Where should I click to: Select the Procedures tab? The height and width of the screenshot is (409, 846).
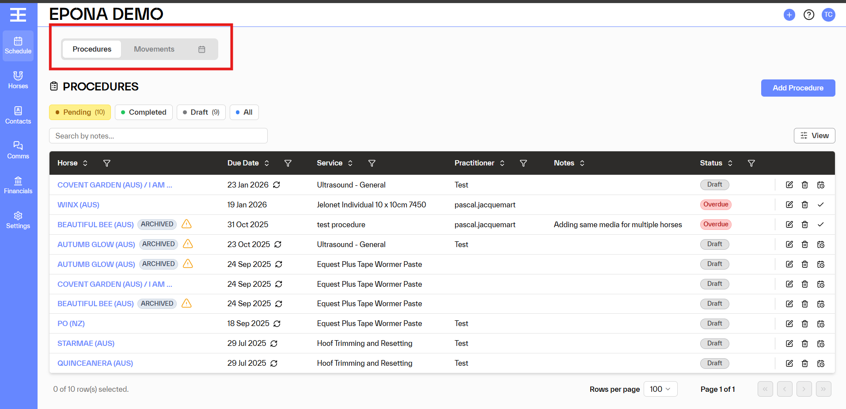tap(92, 49)
